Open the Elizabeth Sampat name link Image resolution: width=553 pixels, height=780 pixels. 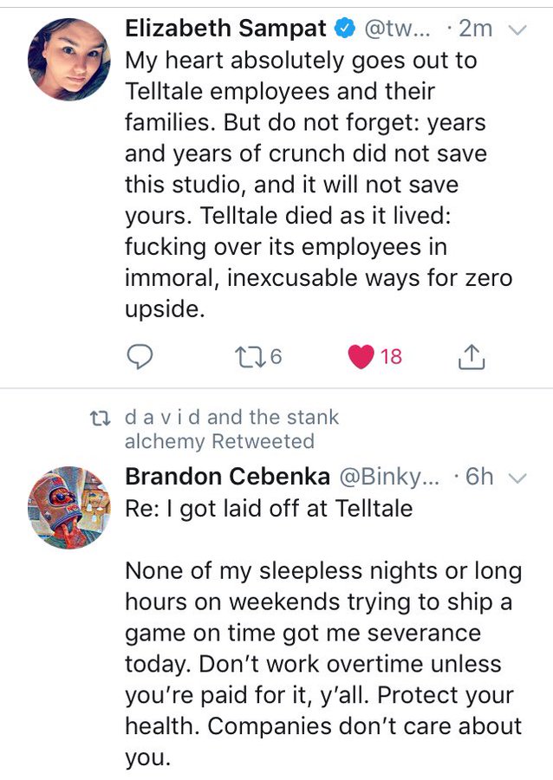click(x=225, y=29)
